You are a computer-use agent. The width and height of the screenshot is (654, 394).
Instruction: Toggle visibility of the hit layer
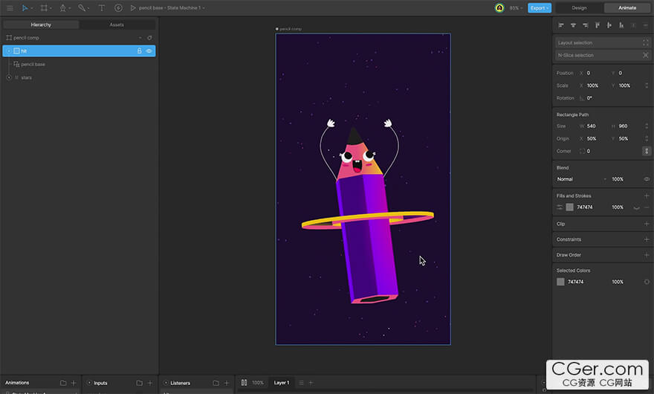[149, 51]
